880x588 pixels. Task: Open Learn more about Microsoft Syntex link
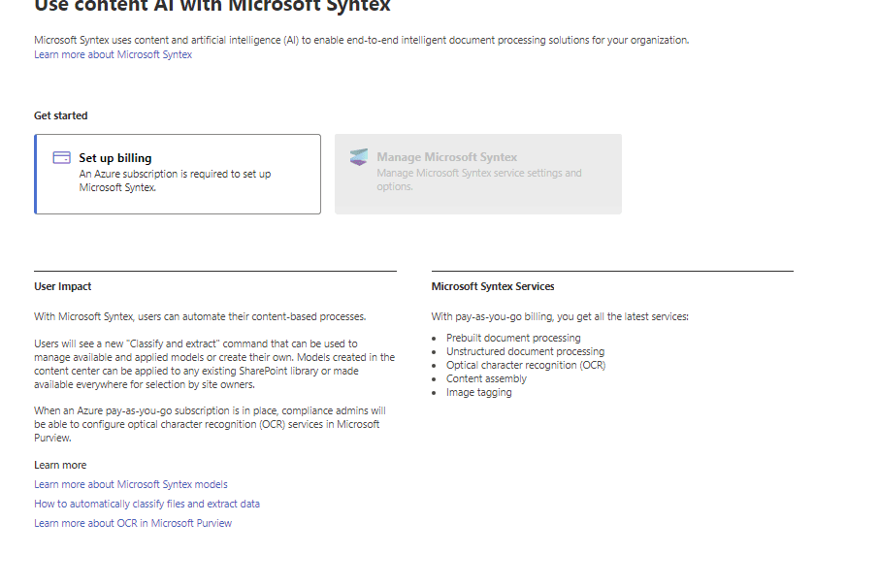113,54
